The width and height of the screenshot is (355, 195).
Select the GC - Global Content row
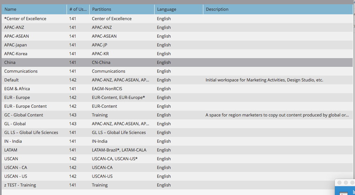[177, 115]
